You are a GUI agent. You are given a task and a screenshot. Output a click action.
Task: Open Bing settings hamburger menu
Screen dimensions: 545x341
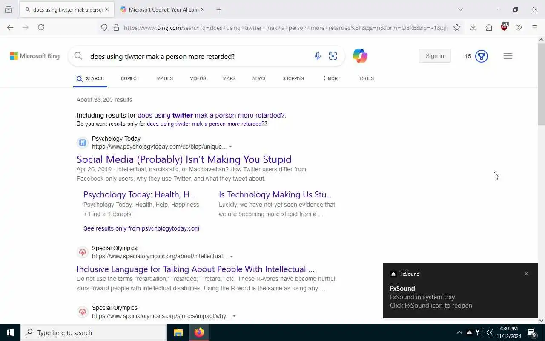(x=508, y=56)
